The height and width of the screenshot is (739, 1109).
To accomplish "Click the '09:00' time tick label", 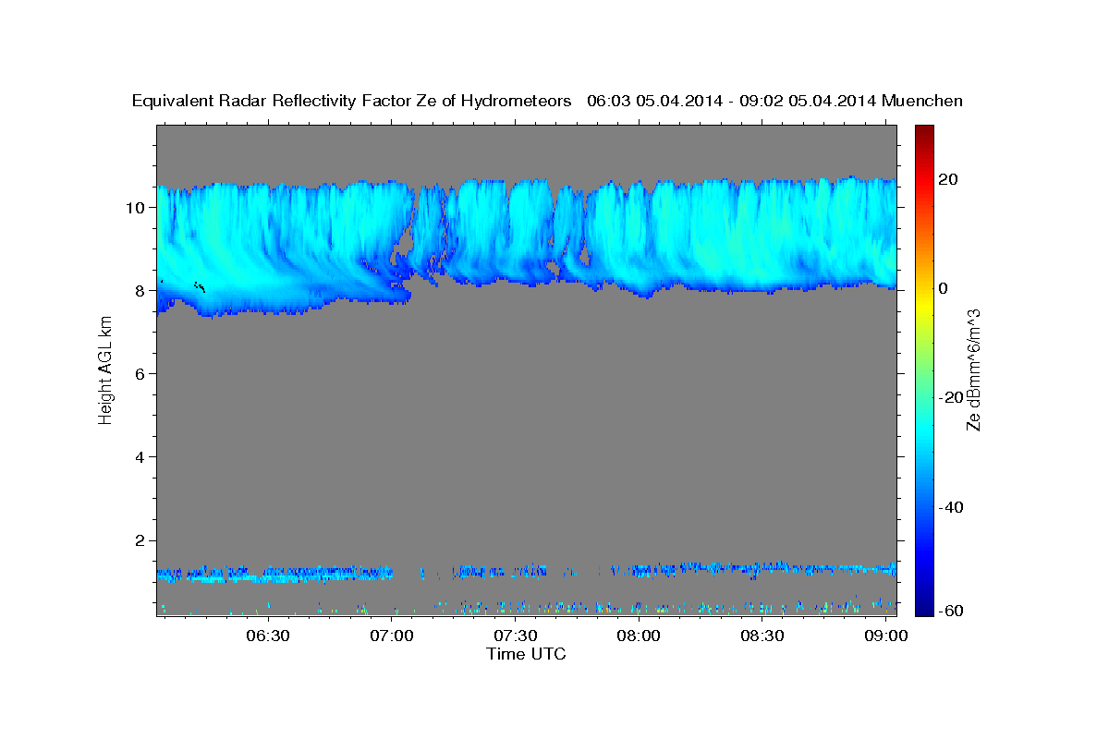I will pyautogui.click(x=885, y=636).
